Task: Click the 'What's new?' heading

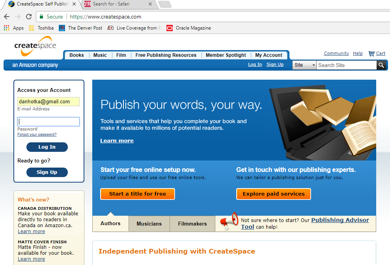Action: [x=34, y=200]
